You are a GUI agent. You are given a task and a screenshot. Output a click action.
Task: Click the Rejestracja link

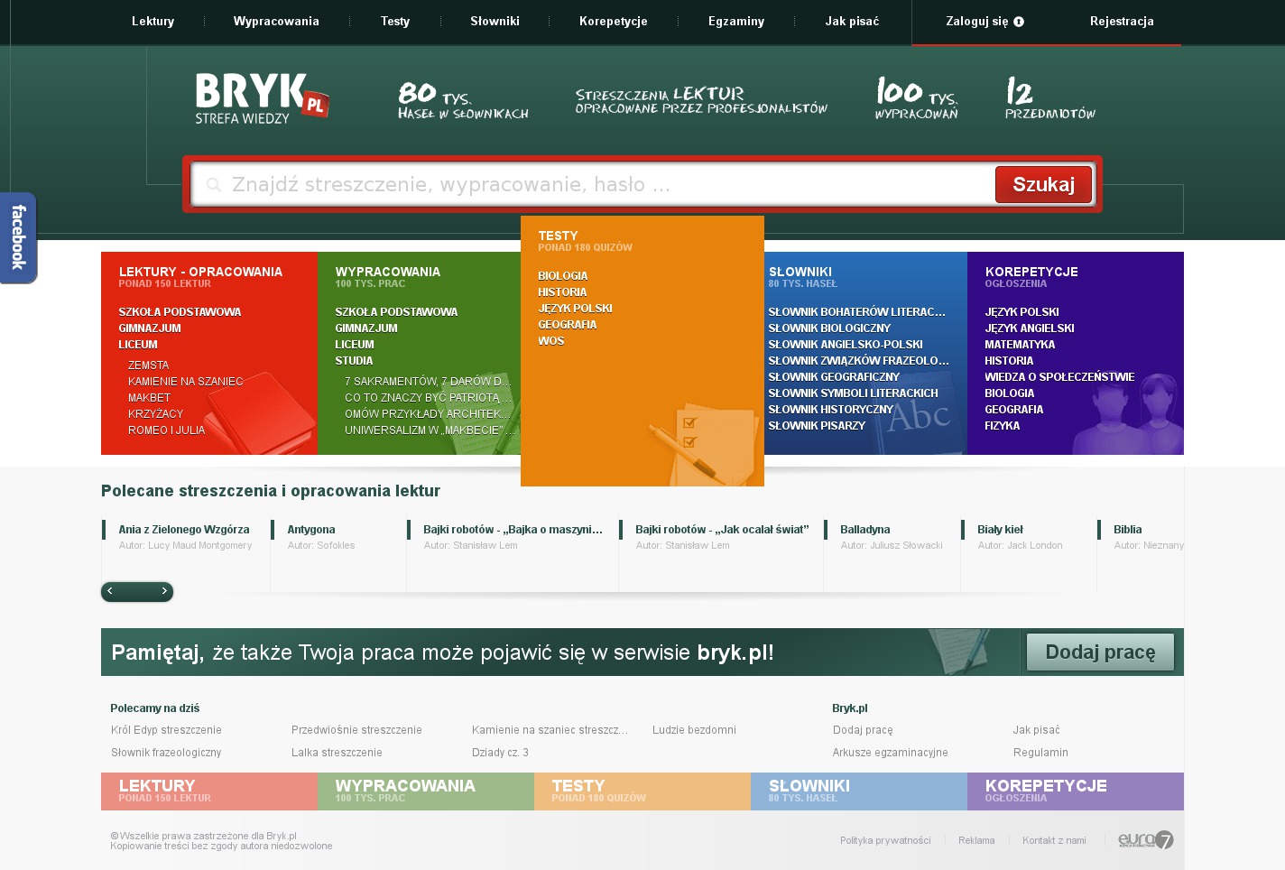tap(1122, 21)
